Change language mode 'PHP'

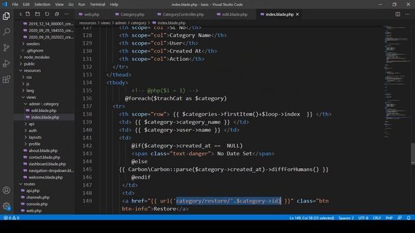tap(389, 218)
